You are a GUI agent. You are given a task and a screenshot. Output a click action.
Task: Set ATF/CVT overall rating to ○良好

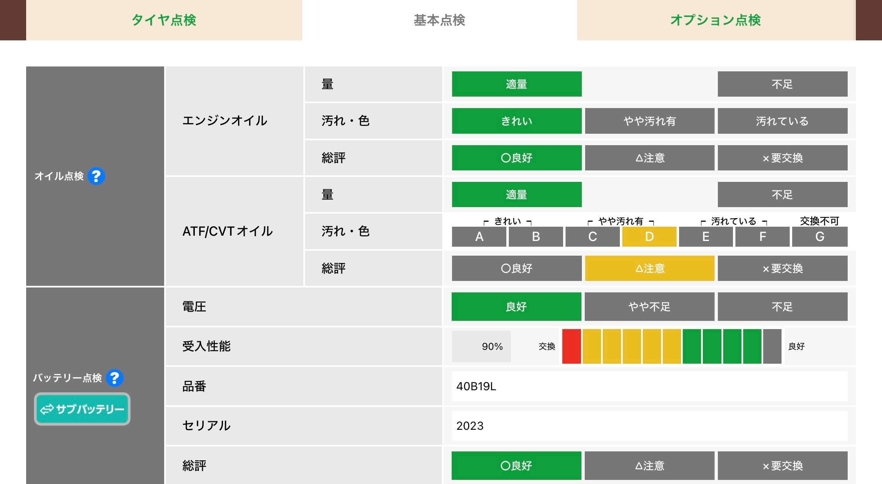[x=517, y=268]
